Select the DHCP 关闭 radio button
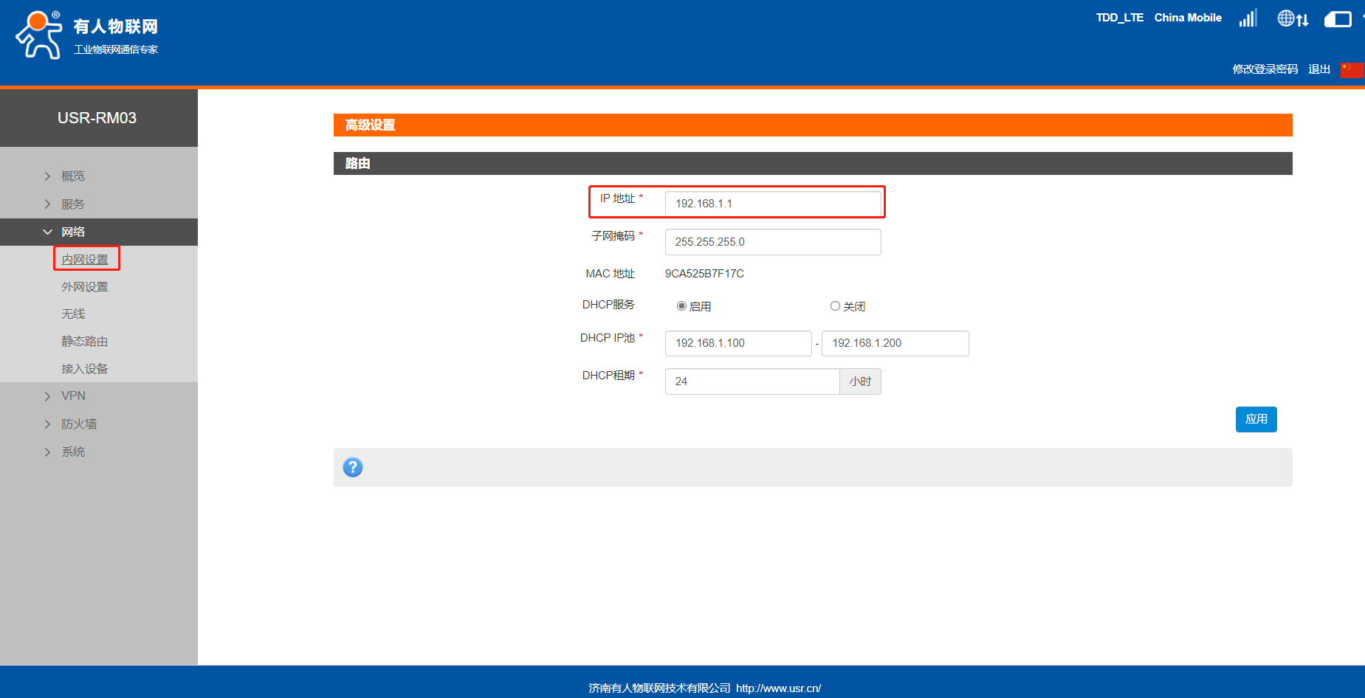The height and width of the screenshot is (698, 1365). [835, 306]
